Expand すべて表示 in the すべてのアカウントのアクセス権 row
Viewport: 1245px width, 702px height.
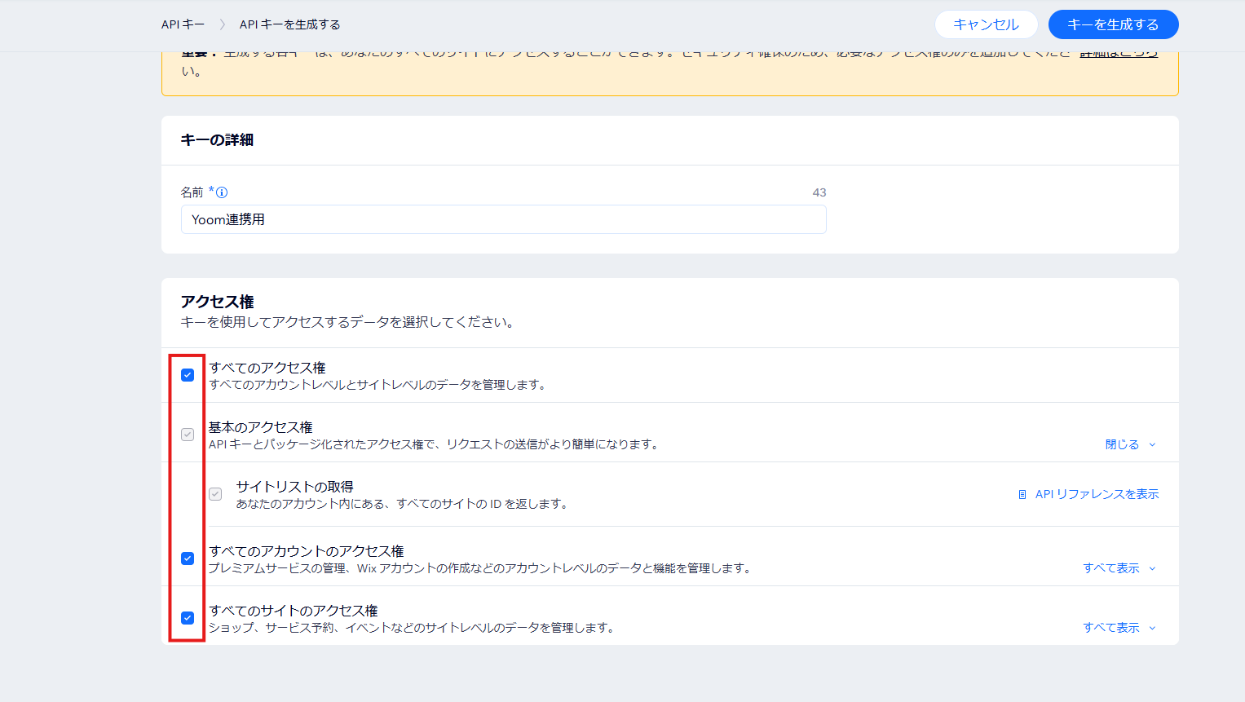click(x=1118, y=568)
